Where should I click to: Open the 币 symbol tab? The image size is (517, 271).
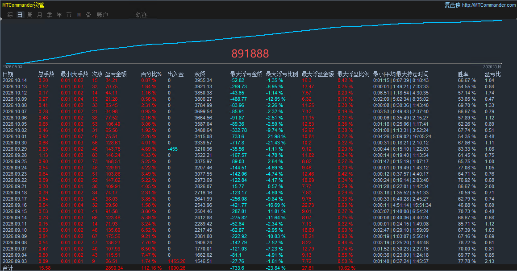coord(69,15)
